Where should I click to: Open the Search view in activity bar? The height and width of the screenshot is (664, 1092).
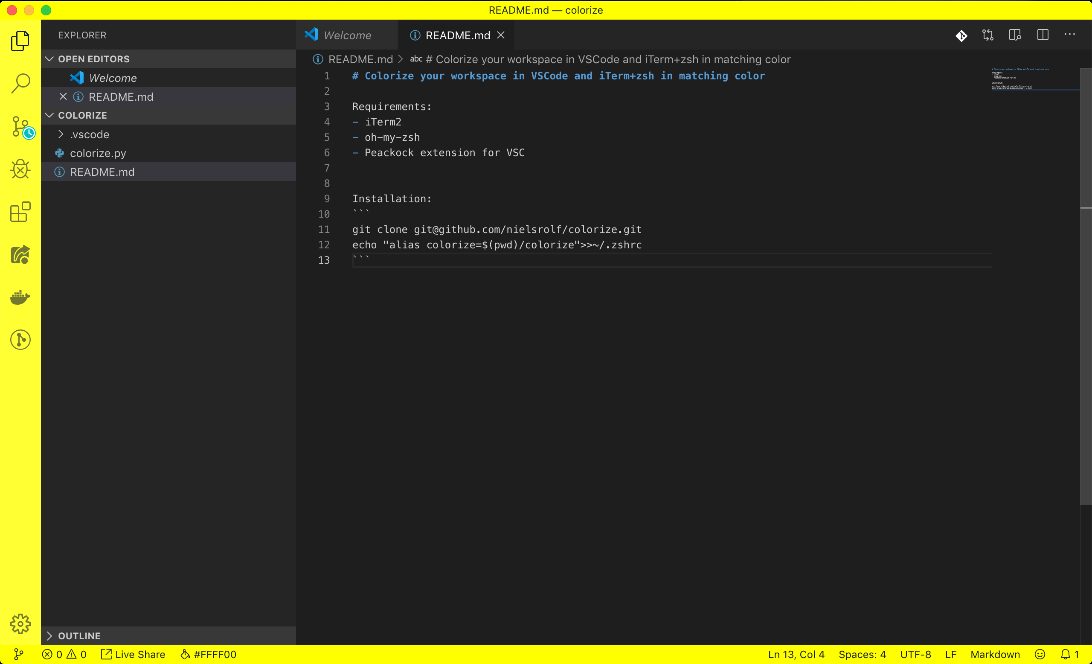[20, 83]
